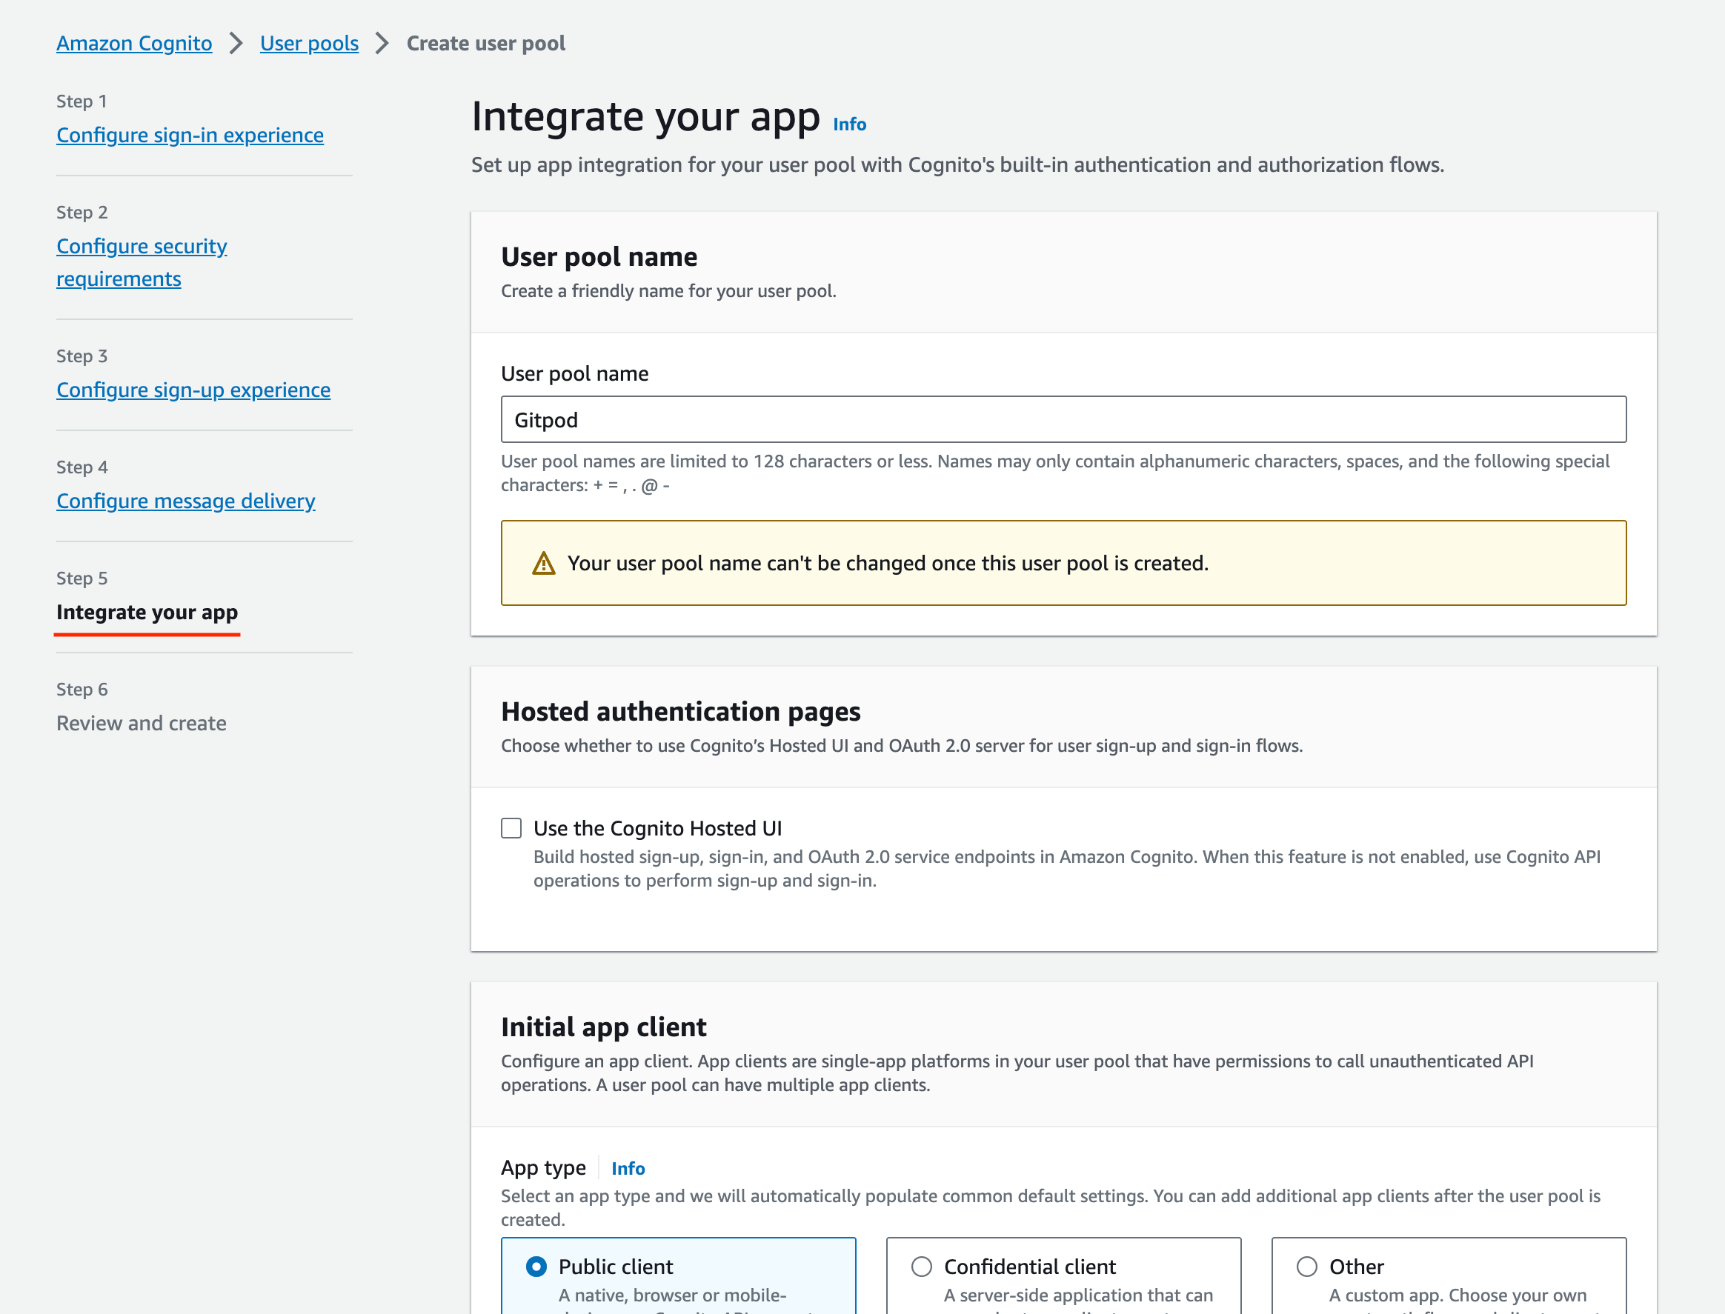Open Step 1 Configure sign-in experience
1725x1314 pixels.
[189, 135]
